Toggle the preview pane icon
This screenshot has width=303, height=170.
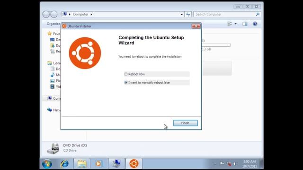click(245, 24)
